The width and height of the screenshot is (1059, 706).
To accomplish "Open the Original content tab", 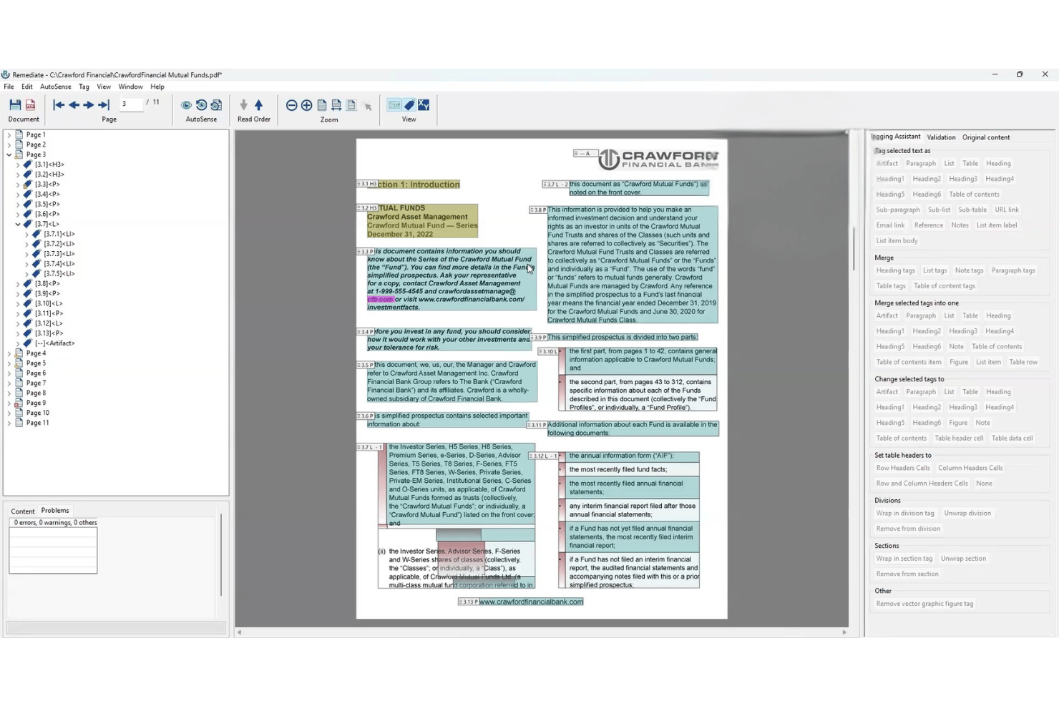I will click(x=986, y=137).
